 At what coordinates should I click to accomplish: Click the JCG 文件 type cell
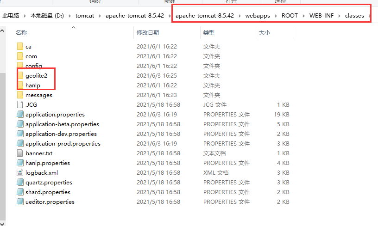point(215,104)
